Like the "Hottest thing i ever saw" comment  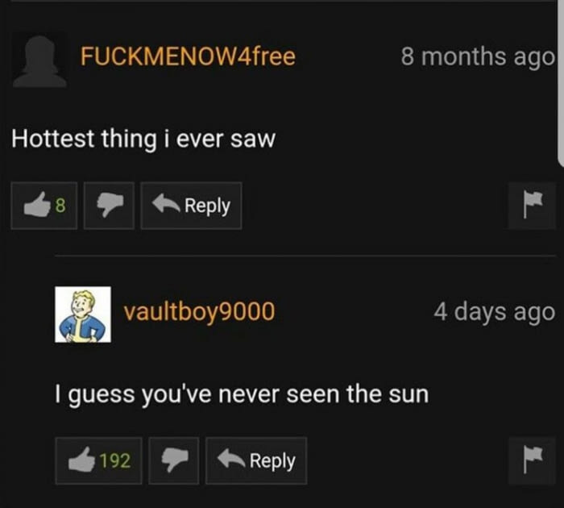44,206
